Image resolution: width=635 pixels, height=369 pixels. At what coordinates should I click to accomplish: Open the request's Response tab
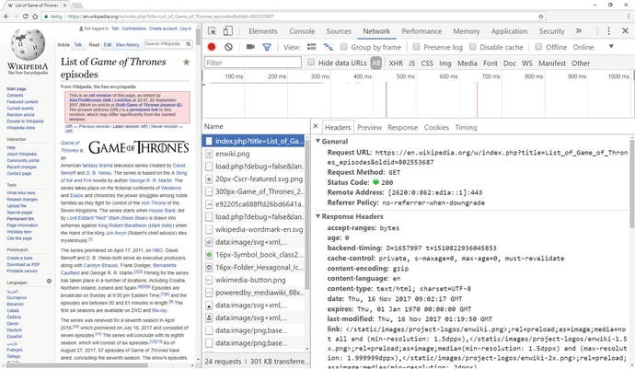point(402,127)
